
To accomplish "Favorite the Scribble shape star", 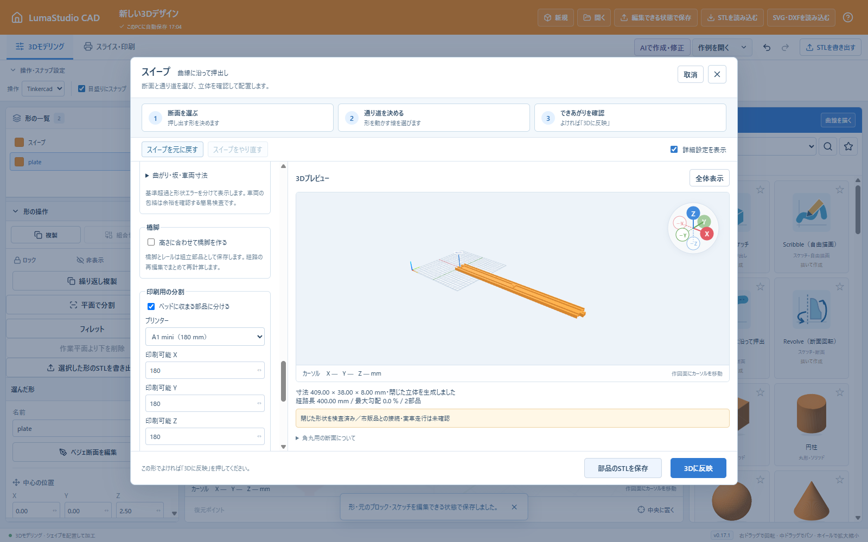I will coord(840,190).
